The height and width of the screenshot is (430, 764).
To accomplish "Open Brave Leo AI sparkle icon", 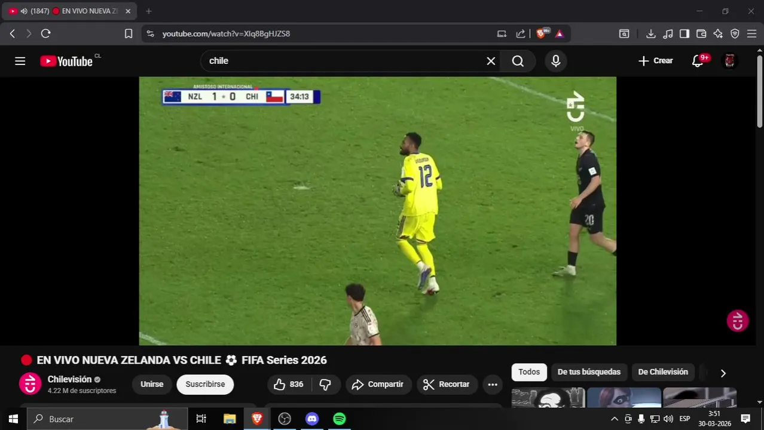I will (718, 33).
